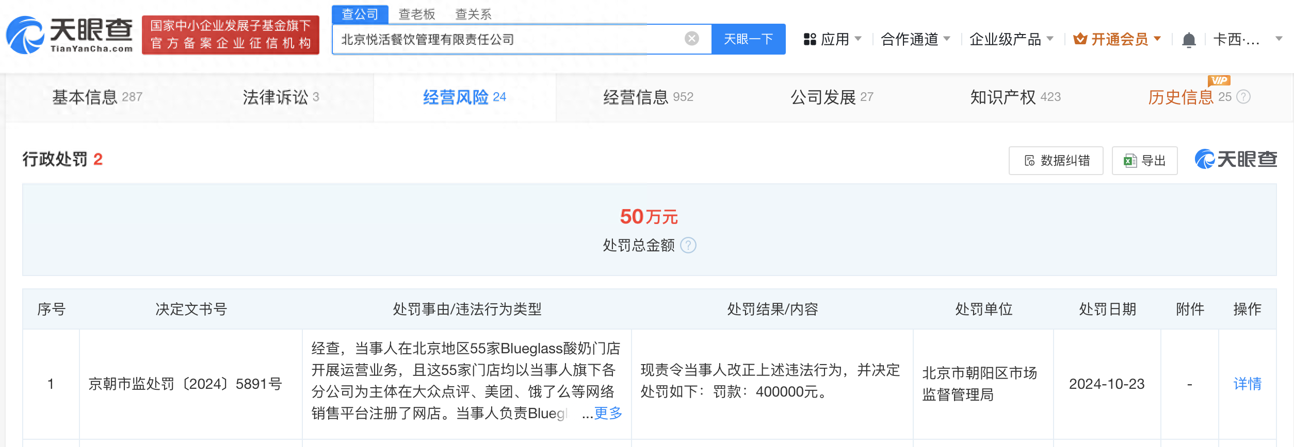Click the 处罚结果/内容 column header

click(x=772, y=309)
